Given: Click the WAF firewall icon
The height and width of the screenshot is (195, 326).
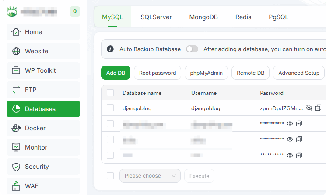Looking at the screenshot, I should pos(16,186).
